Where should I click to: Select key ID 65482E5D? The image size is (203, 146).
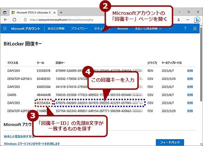click(44, 79)
